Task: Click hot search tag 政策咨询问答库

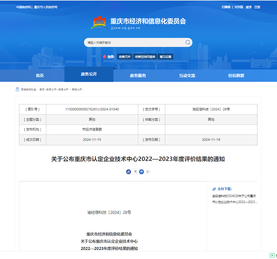Action: [145, 57]
